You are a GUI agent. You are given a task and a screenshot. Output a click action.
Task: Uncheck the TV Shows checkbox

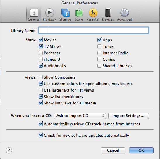click(x=41, y=46)
